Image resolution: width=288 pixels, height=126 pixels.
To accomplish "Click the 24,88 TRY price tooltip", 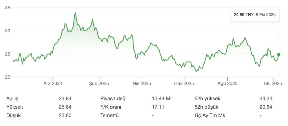I will [x=255, y=14].
